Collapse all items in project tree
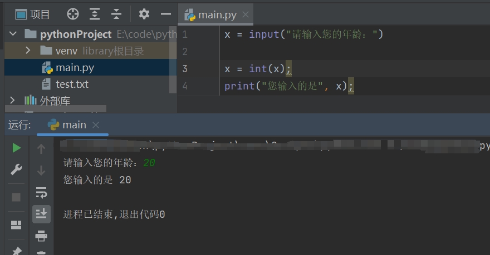490x255 pixels. click(x=116, y=14)
